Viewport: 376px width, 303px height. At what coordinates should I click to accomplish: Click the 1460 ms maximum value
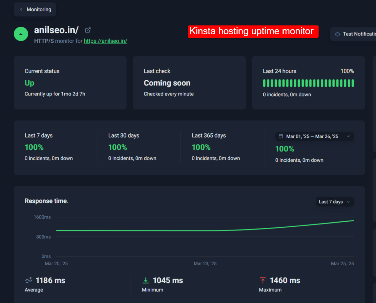[x=285, y=280]
